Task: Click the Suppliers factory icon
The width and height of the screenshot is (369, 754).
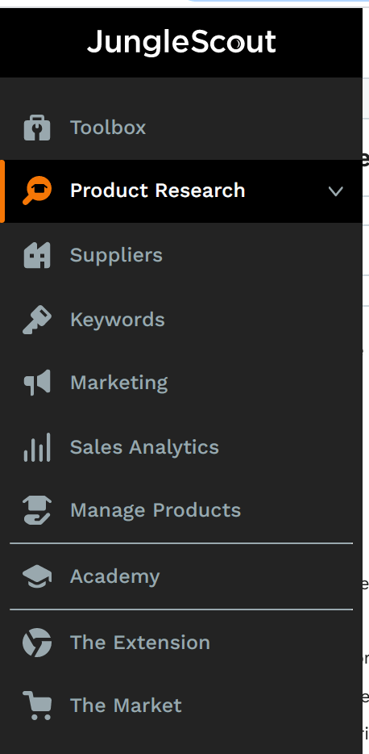Action: click(x=37, y=255)
